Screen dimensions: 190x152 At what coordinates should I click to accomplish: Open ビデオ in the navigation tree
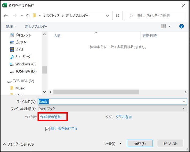(17, 49)
